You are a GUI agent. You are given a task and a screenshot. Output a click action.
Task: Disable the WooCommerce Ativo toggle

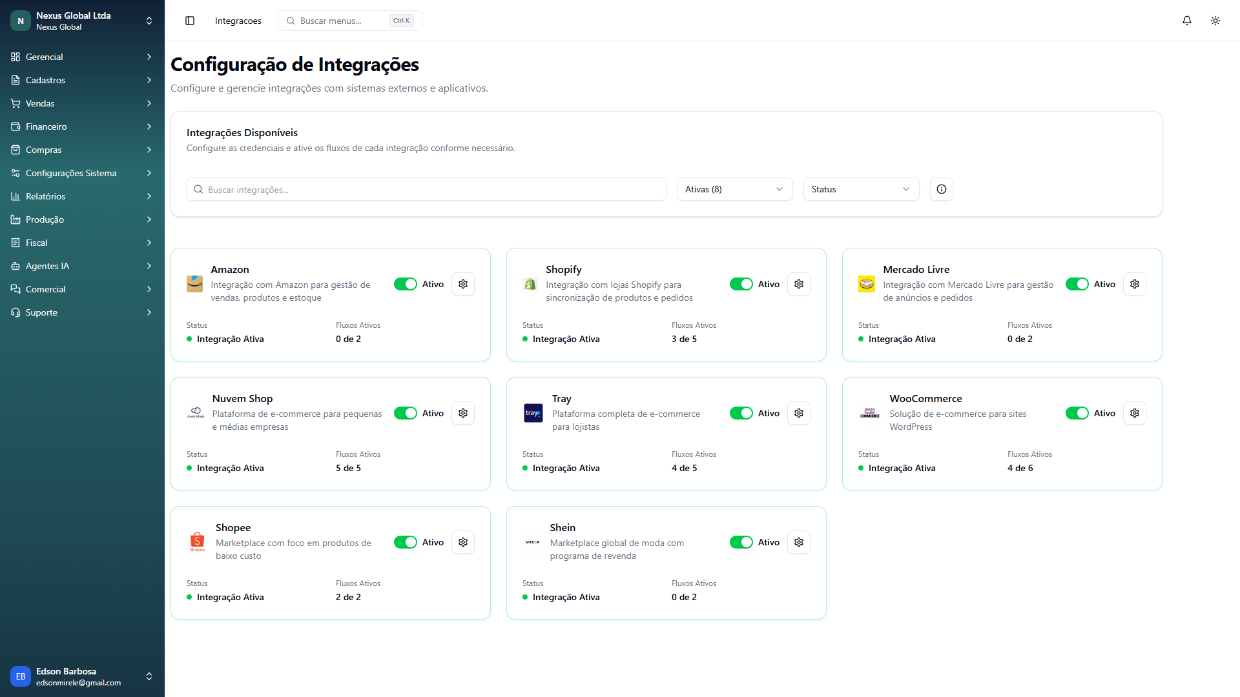(x=1077, y=413)
